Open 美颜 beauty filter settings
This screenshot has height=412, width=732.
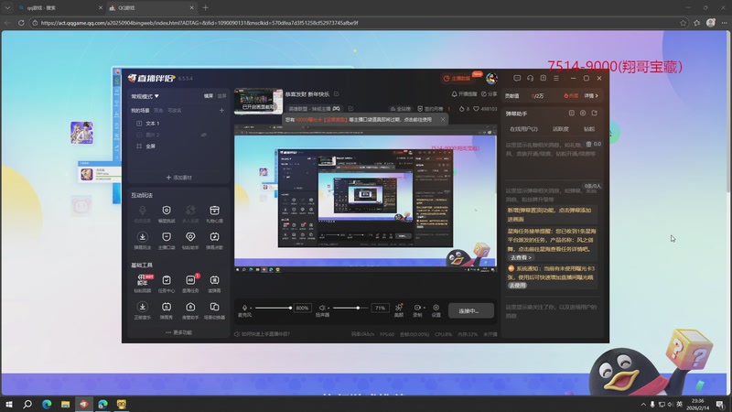click(x=399, y=310)
